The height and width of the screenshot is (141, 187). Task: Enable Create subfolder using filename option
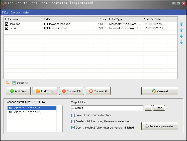(x=73, y=121)
